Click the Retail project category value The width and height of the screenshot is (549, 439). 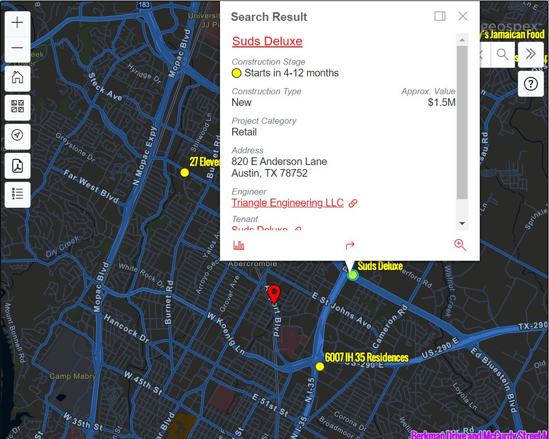point(244,132)
